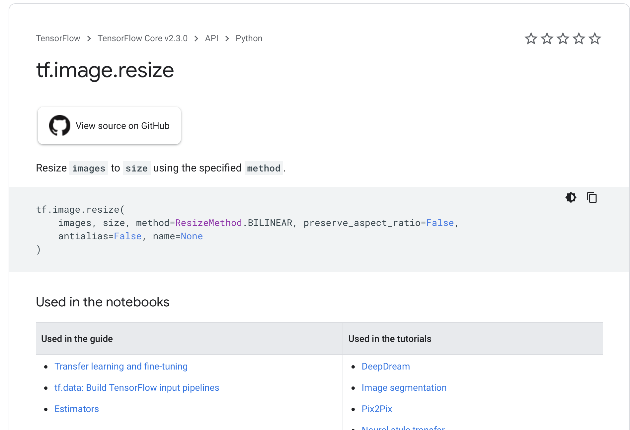Click 'tf.image.resize(' line in code block

pyautogui.click(x=80, y=209)
